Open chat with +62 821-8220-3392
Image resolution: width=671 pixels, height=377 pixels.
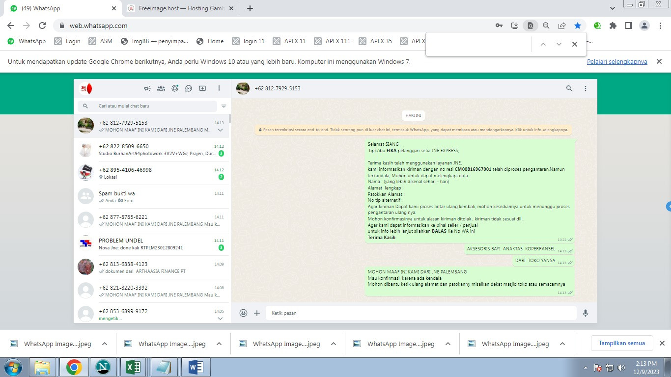click(x=152, y=291)
